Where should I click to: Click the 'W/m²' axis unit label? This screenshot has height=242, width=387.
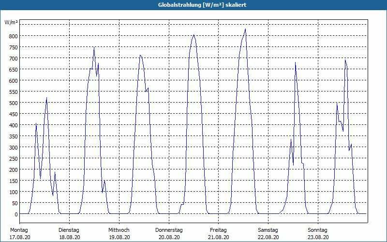tap(11, 22)
